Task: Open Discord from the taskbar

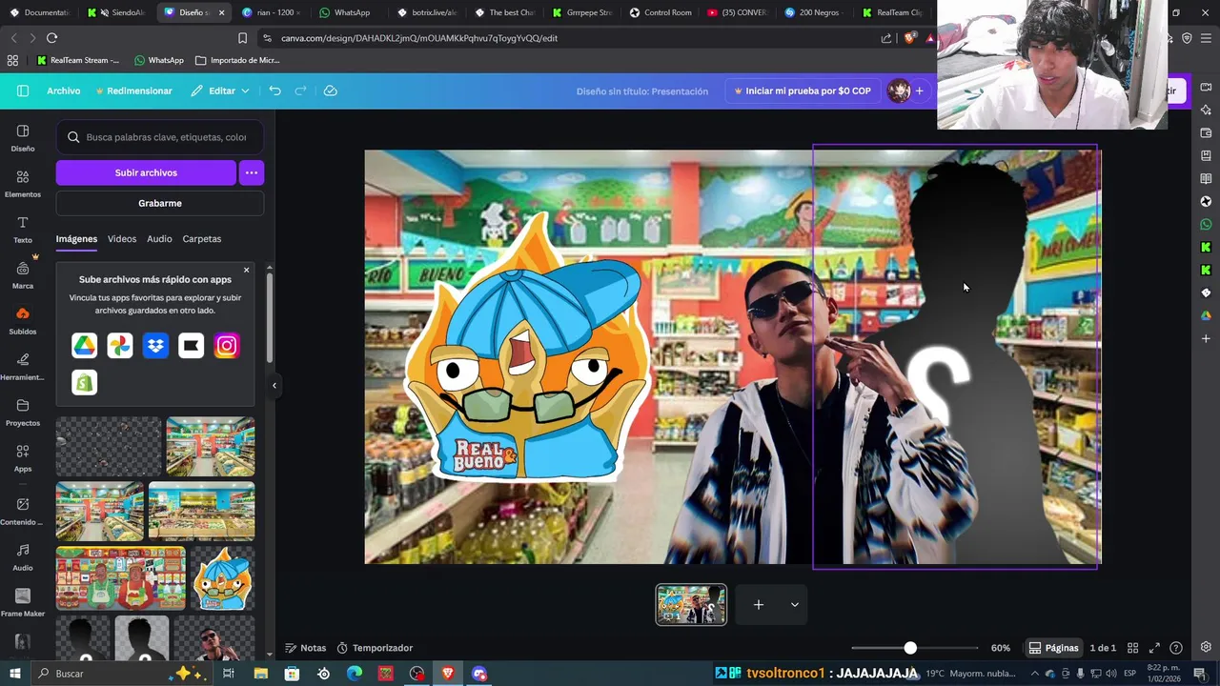Action: [479, 674]
